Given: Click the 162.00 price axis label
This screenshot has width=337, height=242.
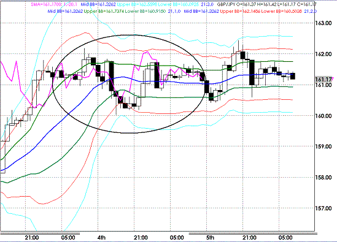Looking at the screenshot, I should tap(323, 54).
